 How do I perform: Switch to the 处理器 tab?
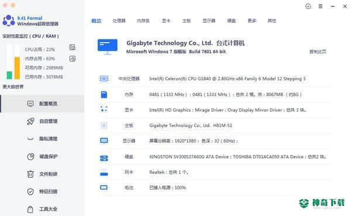click(x=119, y=21)
